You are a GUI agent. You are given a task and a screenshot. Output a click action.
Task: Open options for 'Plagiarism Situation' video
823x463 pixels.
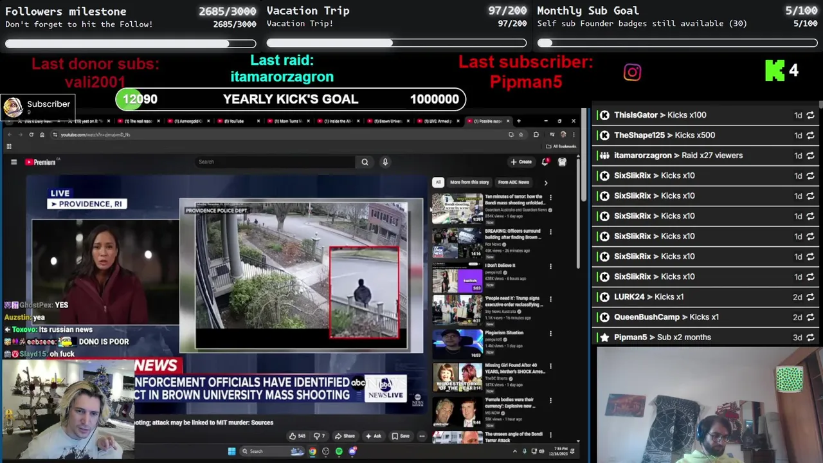point(550,334)
